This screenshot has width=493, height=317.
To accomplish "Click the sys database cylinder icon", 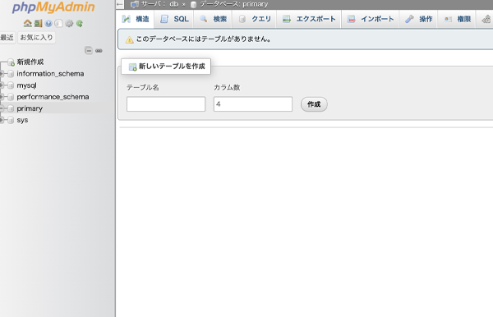I will pos(11,120).
